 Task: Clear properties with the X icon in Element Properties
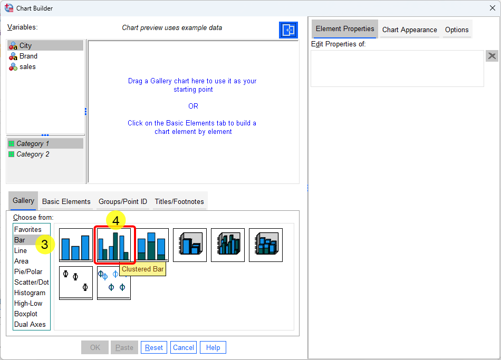click(x=492, y=55)
